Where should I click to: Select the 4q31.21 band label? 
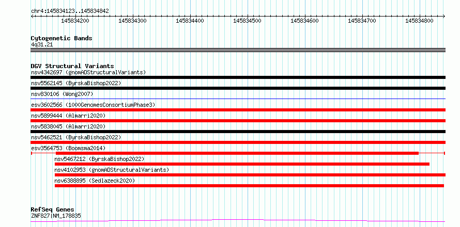42,45
